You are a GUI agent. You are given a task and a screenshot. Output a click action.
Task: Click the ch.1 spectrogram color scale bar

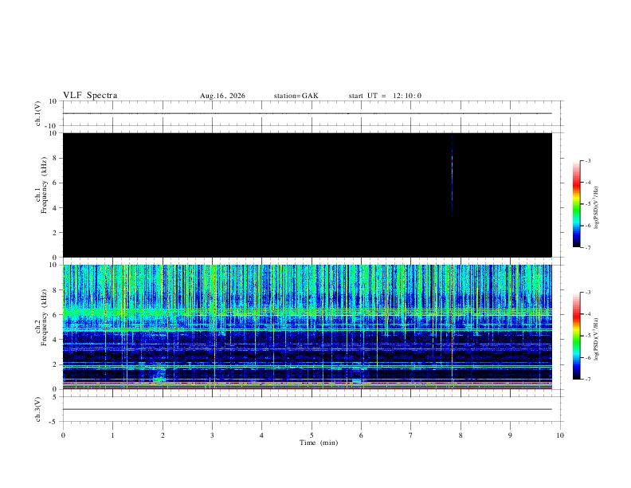[577, 204]
